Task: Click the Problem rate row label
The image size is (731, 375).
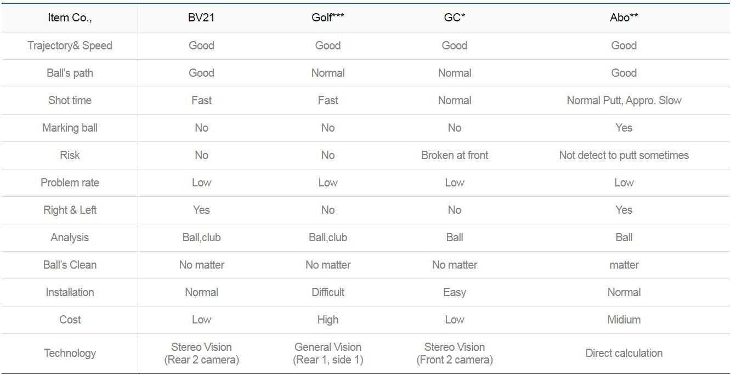Action: [x=70, y=183]
